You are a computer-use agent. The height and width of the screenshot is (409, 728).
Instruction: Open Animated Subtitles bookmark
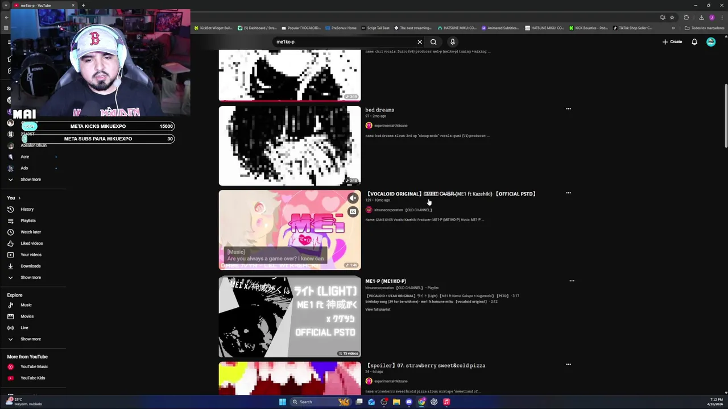tap(500, 28)
